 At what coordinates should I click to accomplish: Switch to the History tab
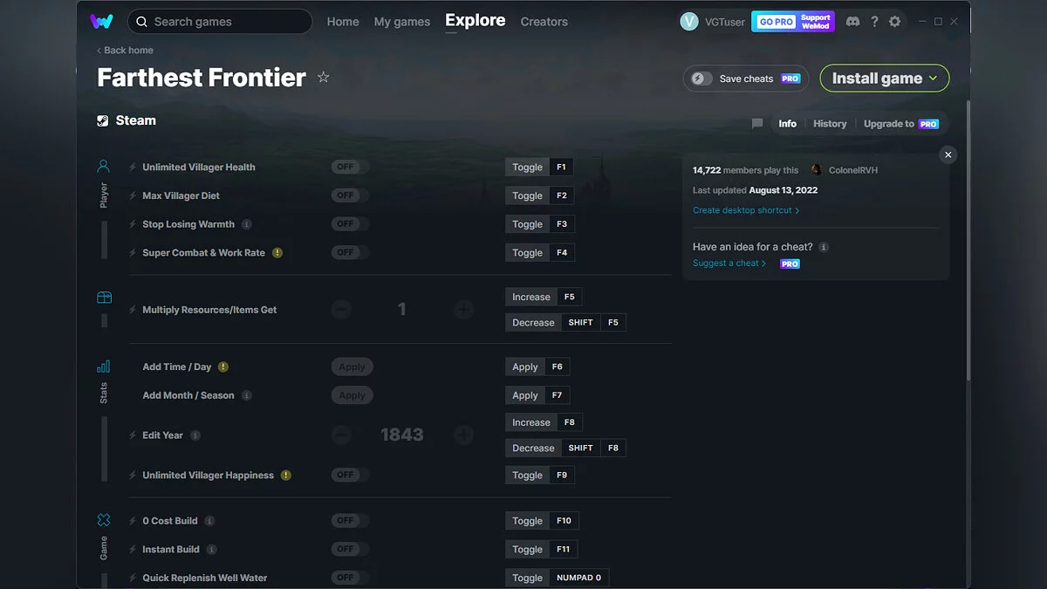click(829, 123)
